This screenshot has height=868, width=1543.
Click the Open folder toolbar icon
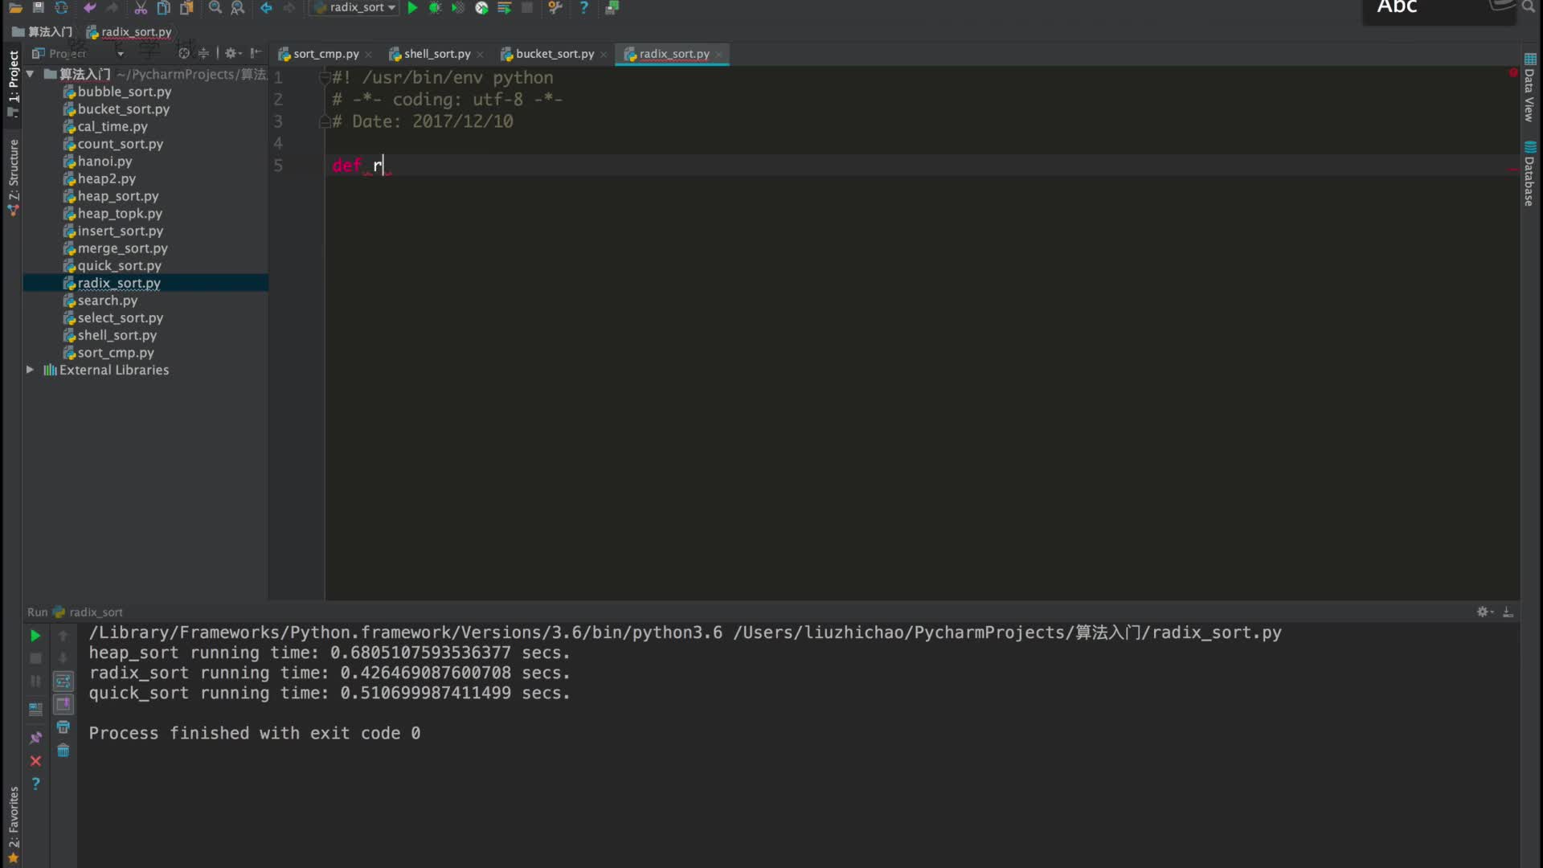click(15, 7)
